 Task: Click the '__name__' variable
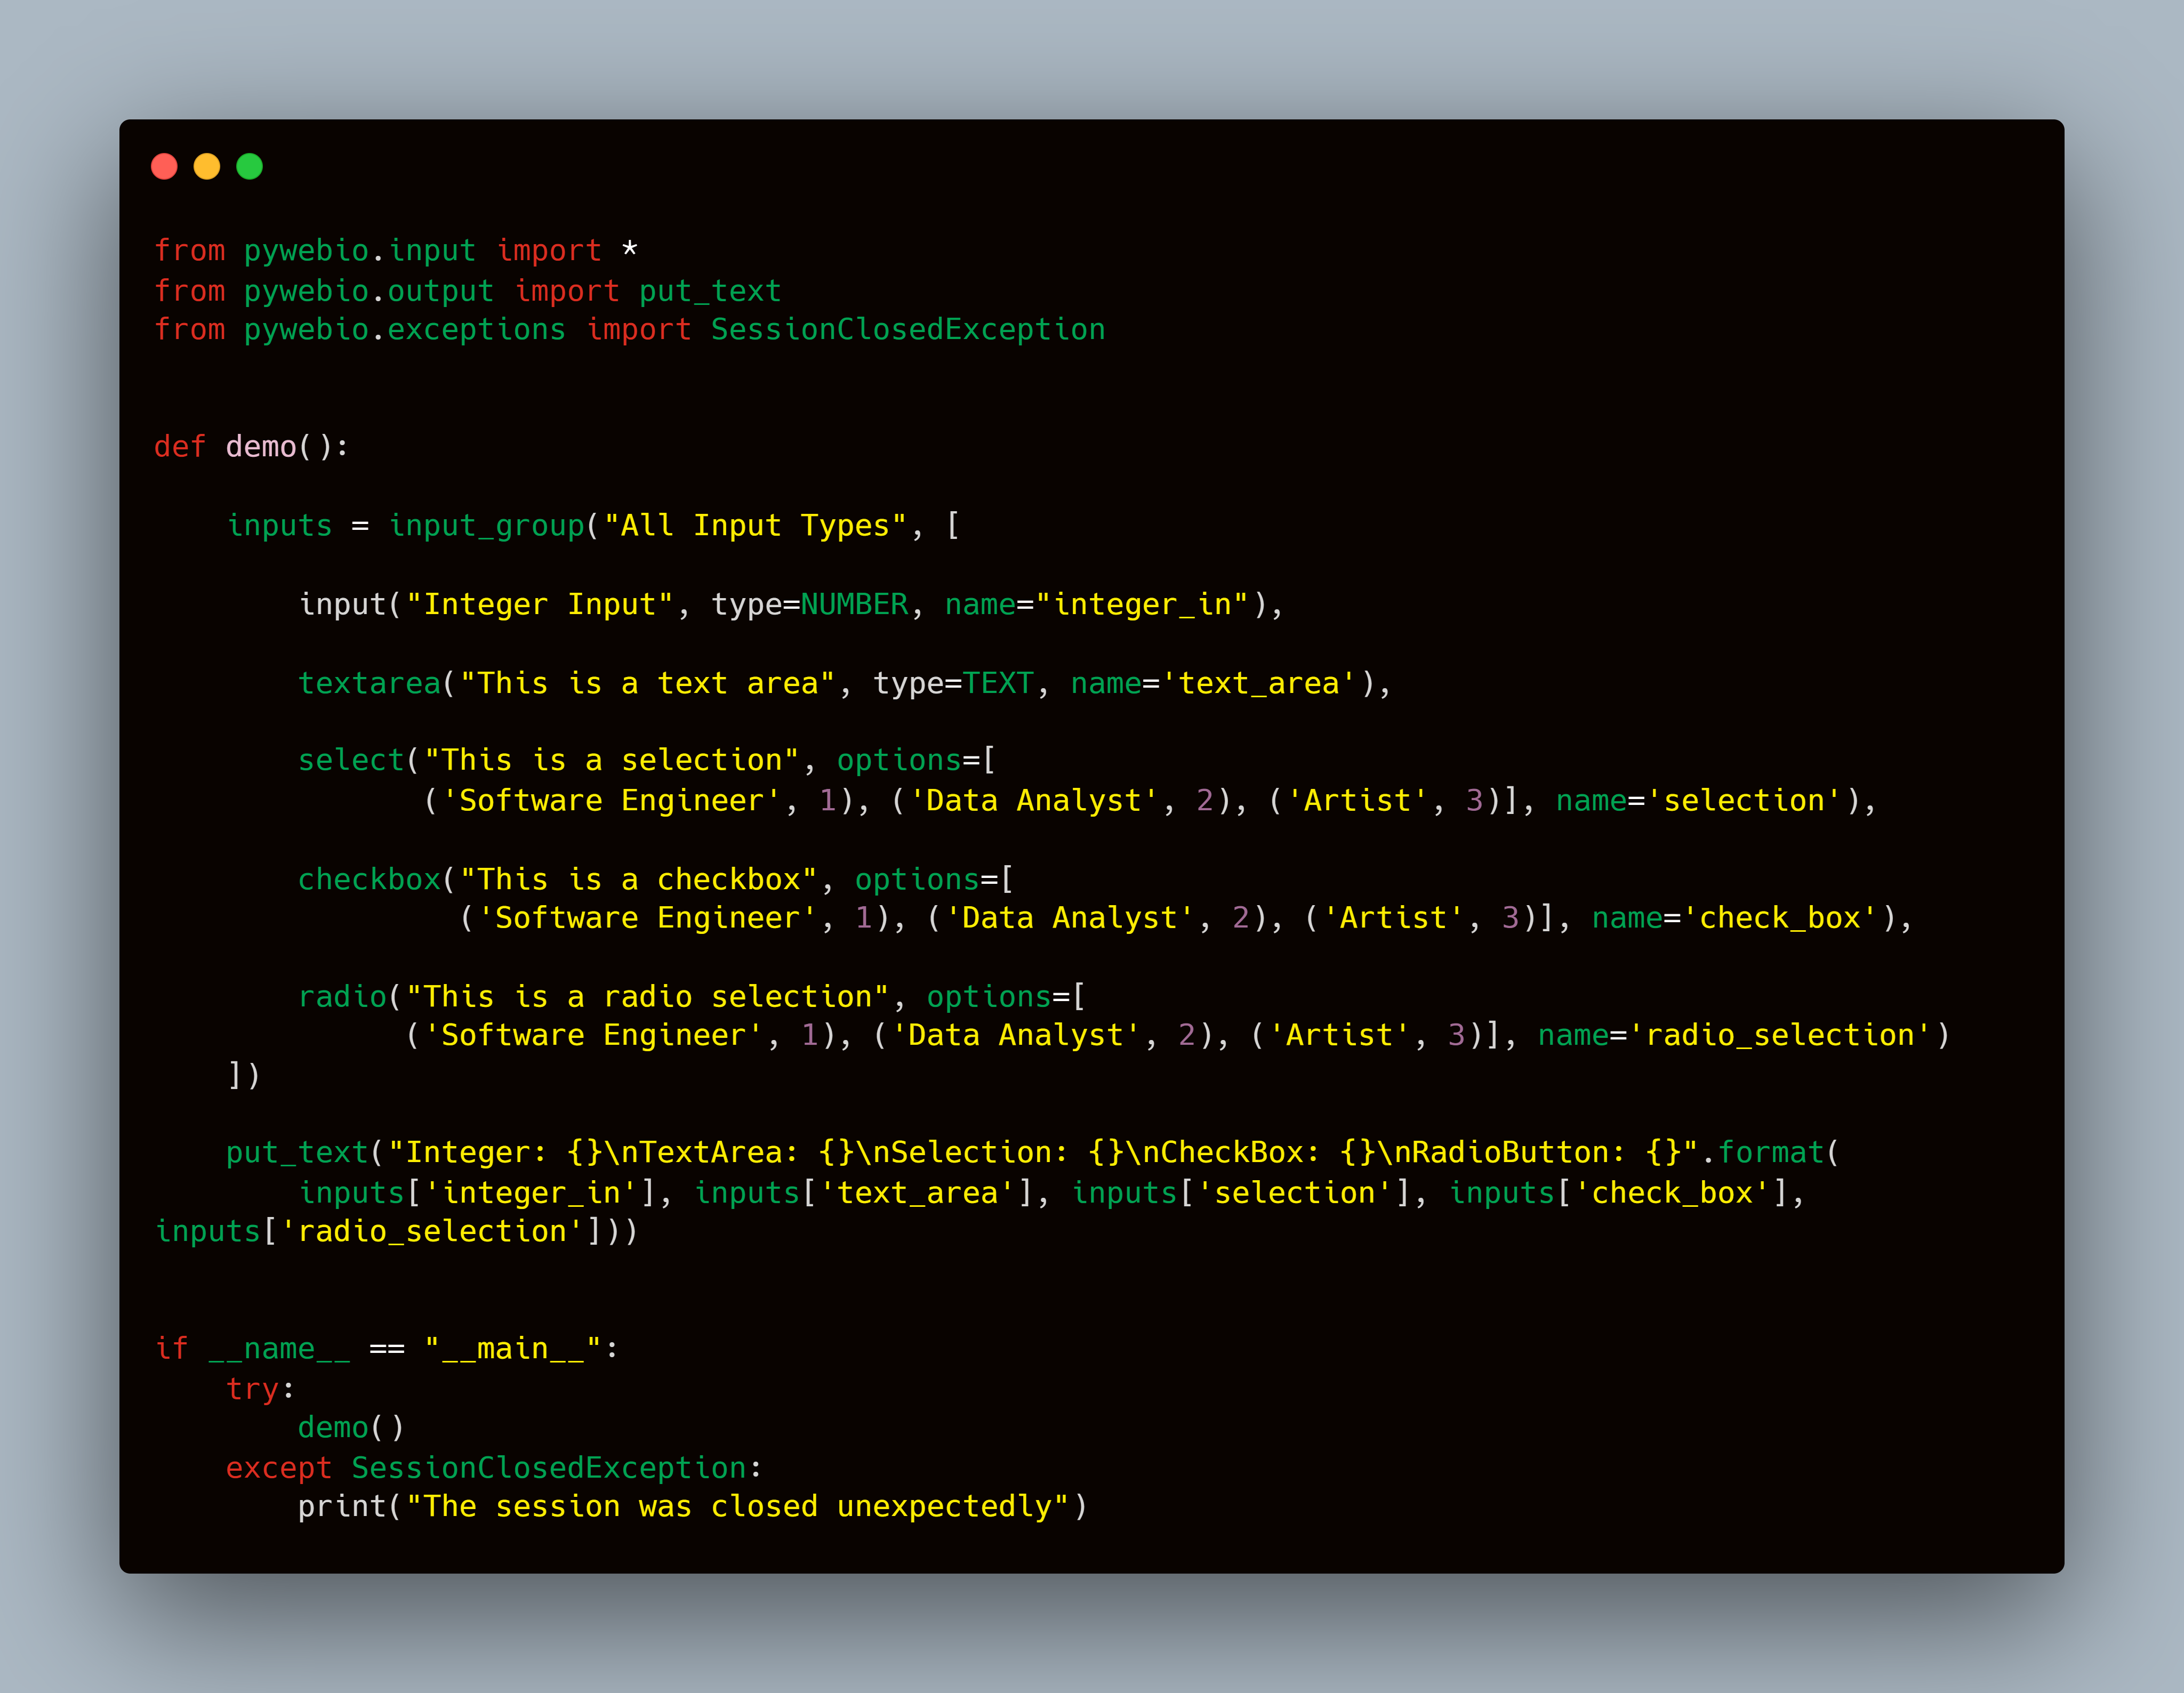[279, 1349]
